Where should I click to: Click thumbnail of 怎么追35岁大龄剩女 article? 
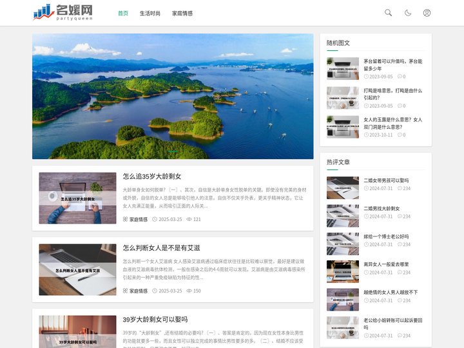click(77, 198)
